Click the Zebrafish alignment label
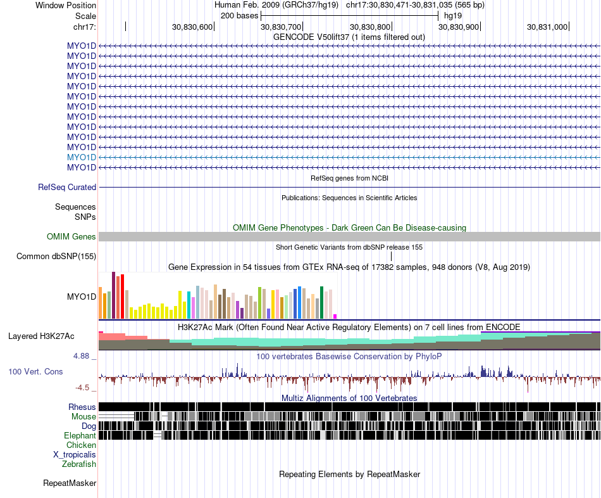Screen dimensions: 601x498 [79, 464]
